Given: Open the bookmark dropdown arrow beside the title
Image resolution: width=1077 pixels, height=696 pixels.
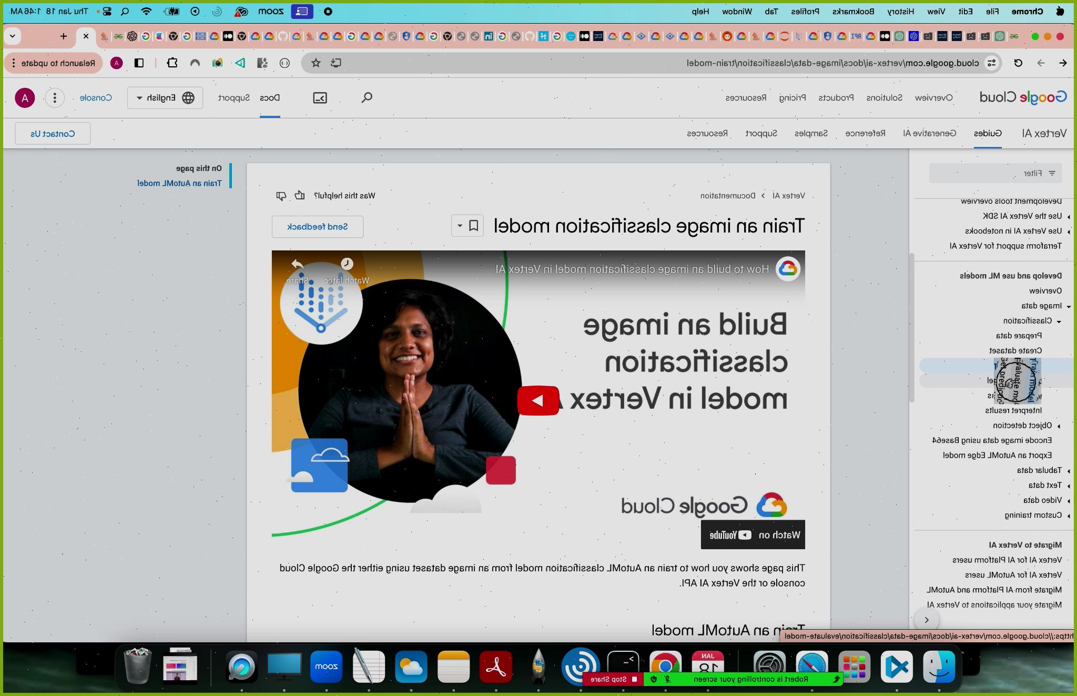Looking at the screenshot, I should tap(459, 226).
